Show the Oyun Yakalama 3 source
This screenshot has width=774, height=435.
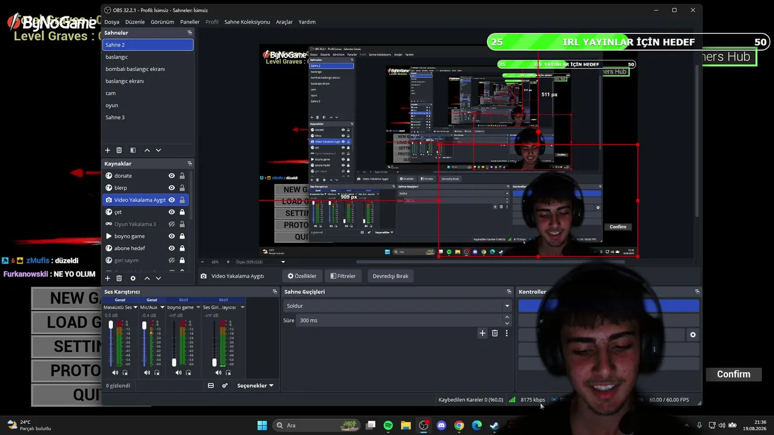[x=172, y=224]
